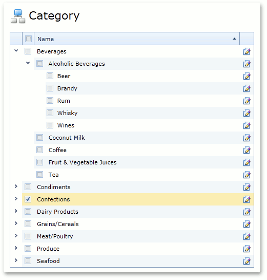Expand the Meat/Poultry node
The width and height of the screenshot is (267, 280).
pos(16,235)
